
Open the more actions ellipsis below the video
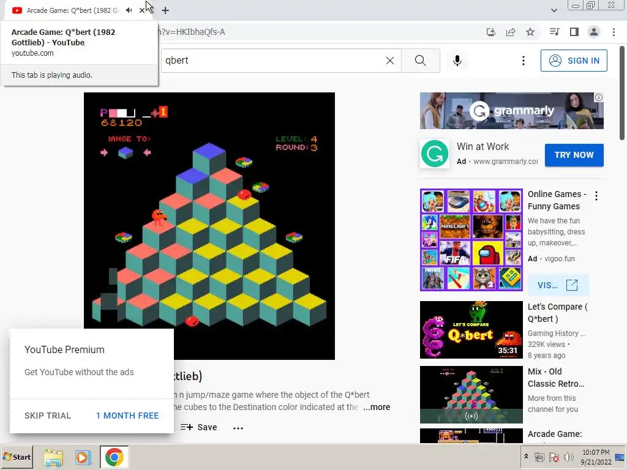pyautogui.click(x=238, y=428)
